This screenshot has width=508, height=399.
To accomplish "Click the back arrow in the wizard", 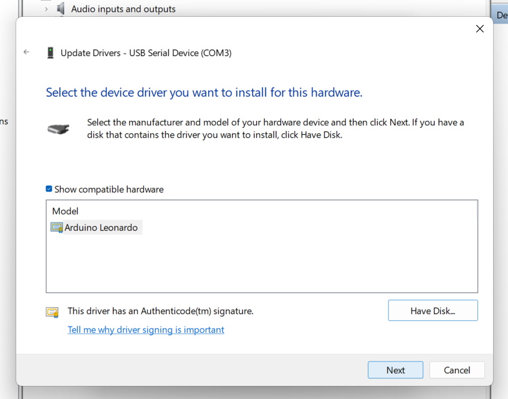I will point(26,52).
